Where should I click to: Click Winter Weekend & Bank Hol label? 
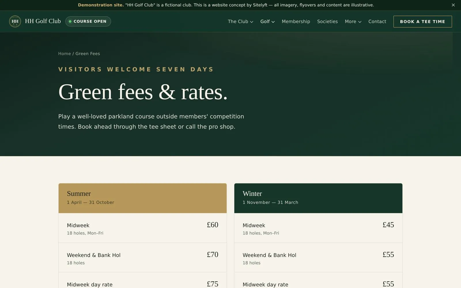pyautogui.click(x=269, y=255)
